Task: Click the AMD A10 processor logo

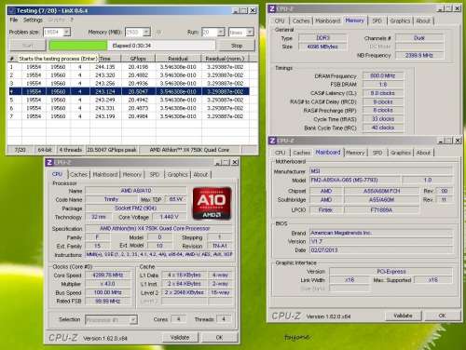Action: point(212,203)
